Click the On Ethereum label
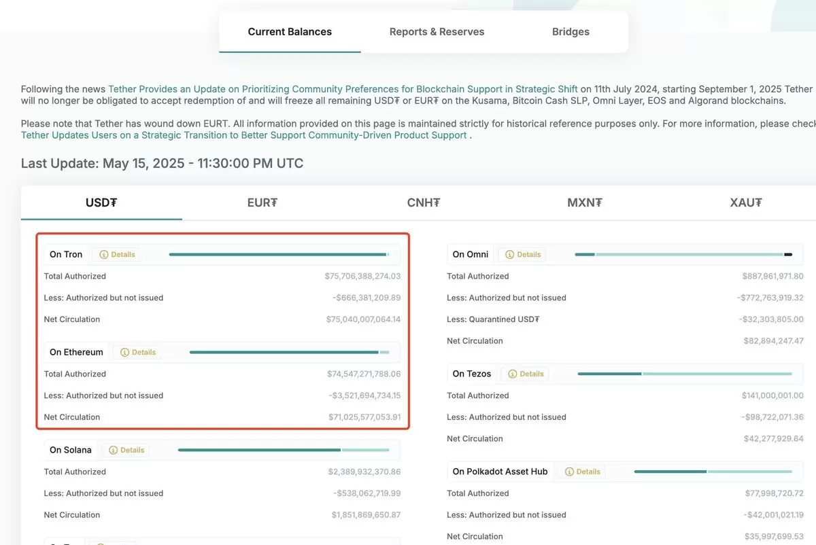This screenshot has width=816, height=545. pyautogui.click(x=76, y=352)
